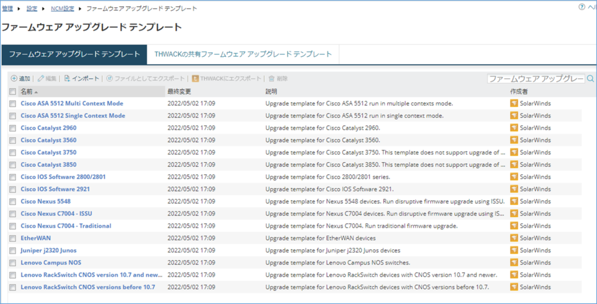
Task: Select the ファームウェア アップグレード テンプレート tab
Action: tap(75, 54)
